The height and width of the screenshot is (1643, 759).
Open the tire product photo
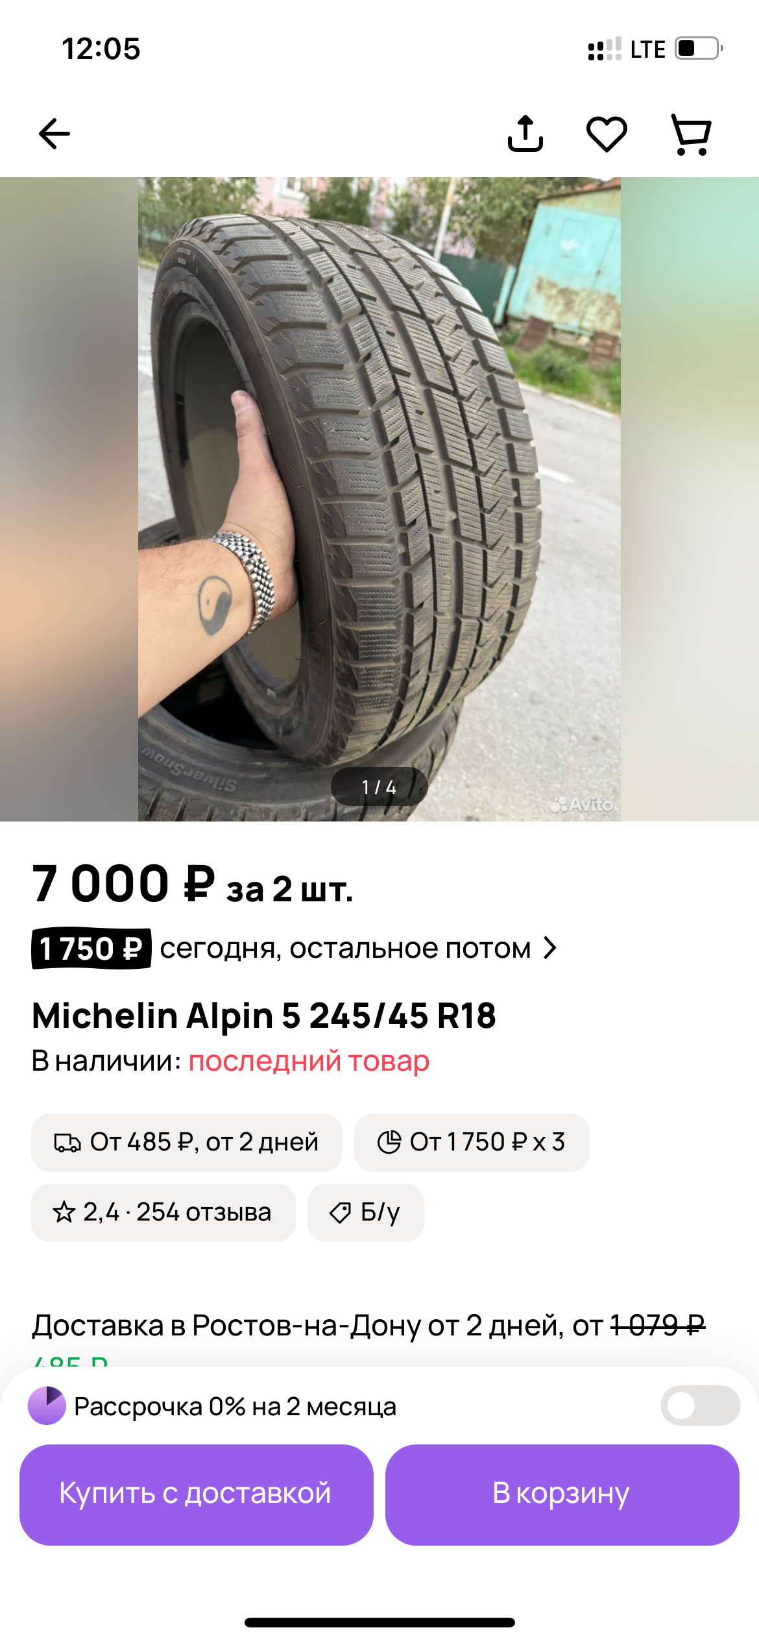tap(379, 499)
